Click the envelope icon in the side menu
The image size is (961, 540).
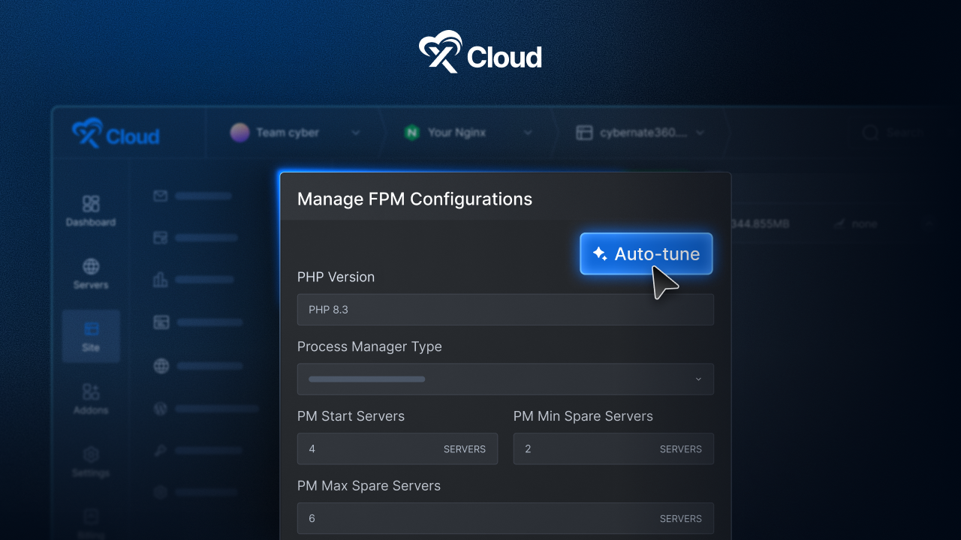tap(160, 196)
